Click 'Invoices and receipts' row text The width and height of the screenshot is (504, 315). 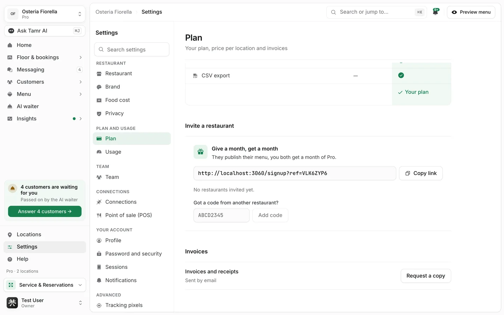point(212,272)
